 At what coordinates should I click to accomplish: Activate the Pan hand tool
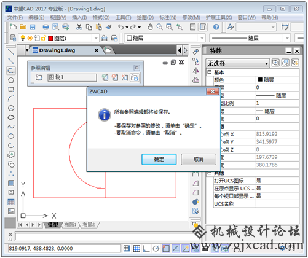point(150,27)
